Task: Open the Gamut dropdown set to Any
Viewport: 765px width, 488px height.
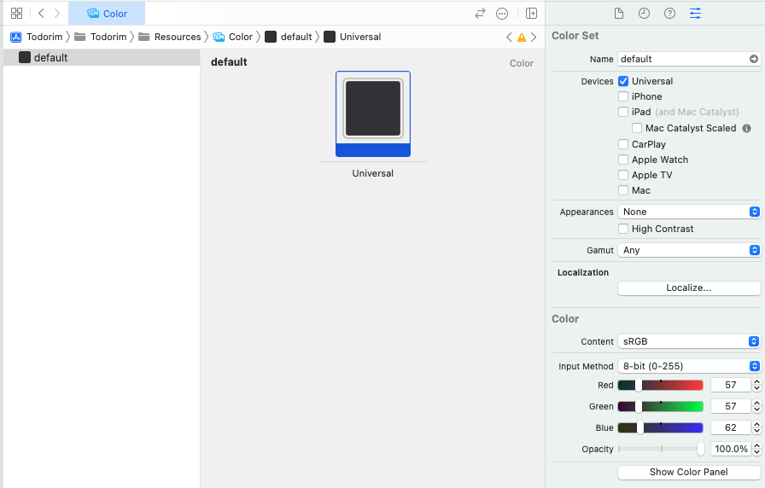Action: (x=689, y=250)
